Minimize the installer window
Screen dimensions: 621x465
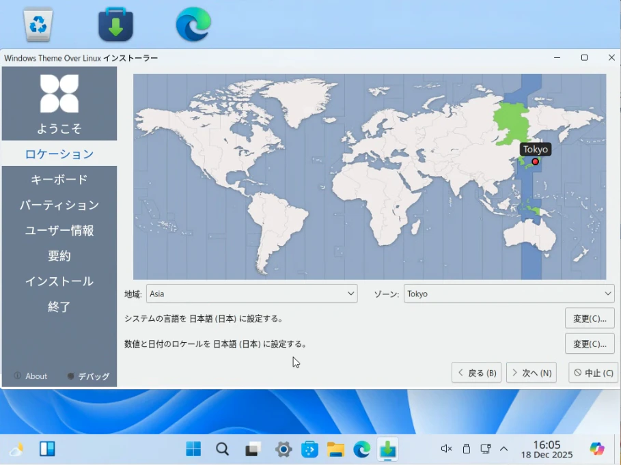pyautogui.click(x=557, y=58)
